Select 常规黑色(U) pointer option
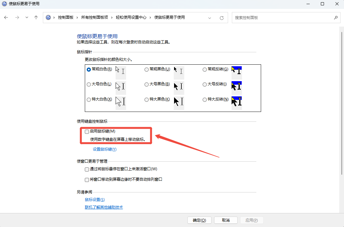Screen dimensions: 344x227 146,70
